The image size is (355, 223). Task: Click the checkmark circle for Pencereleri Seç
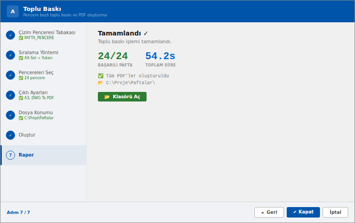click(10, 75)
